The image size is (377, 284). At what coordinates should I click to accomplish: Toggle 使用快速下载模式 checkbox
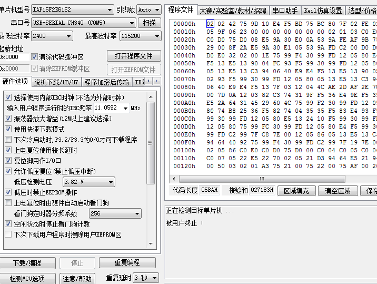pos(8,129)
